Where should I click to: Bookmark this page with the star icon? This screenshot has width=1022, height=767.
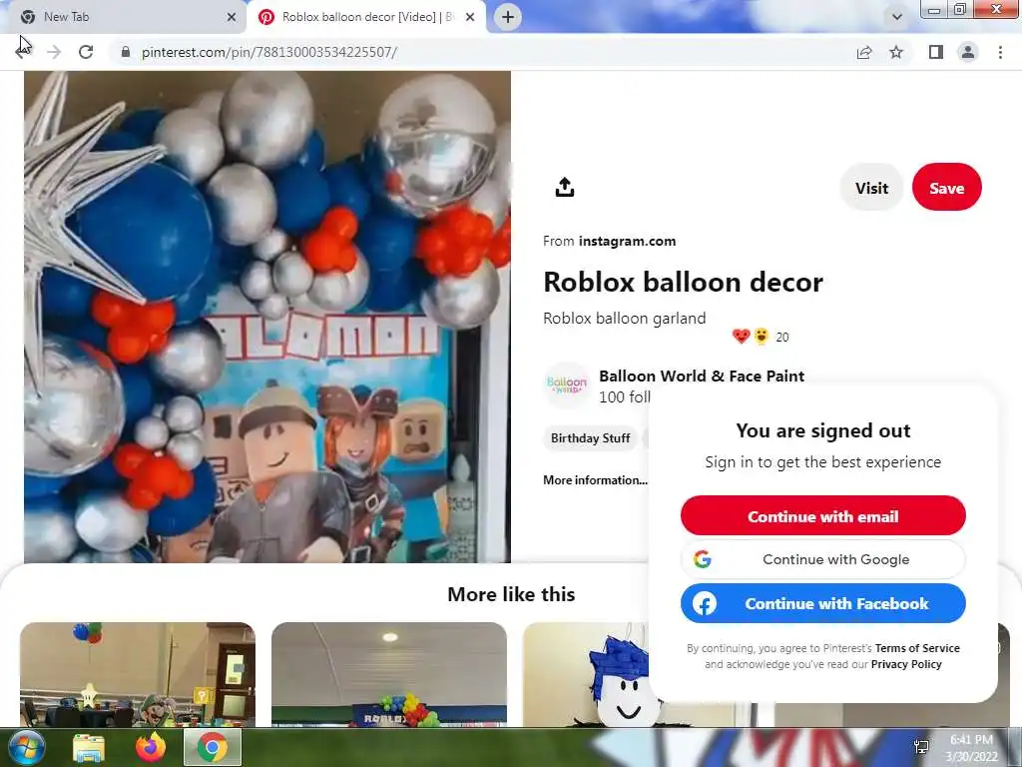896,52
